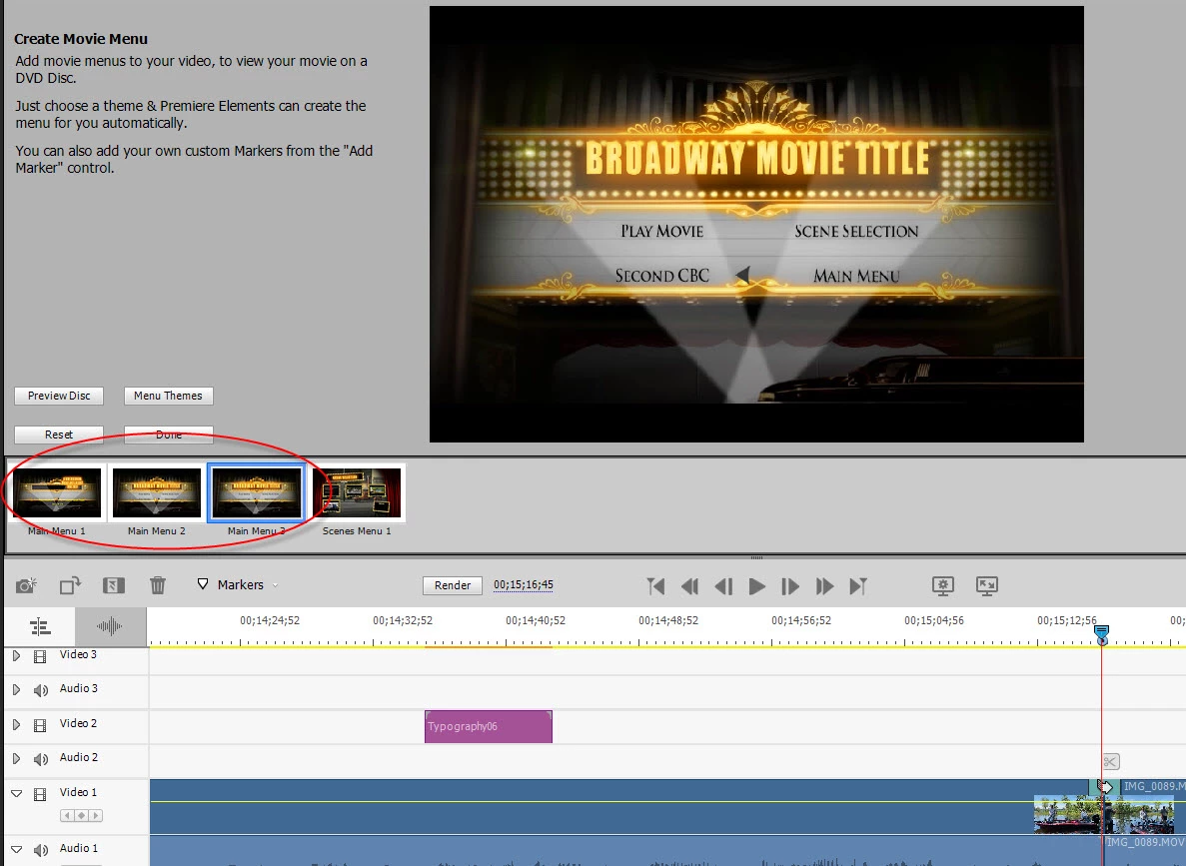
Task: Click Second CBC in menu preview
Action: click(x=661, y=276)
